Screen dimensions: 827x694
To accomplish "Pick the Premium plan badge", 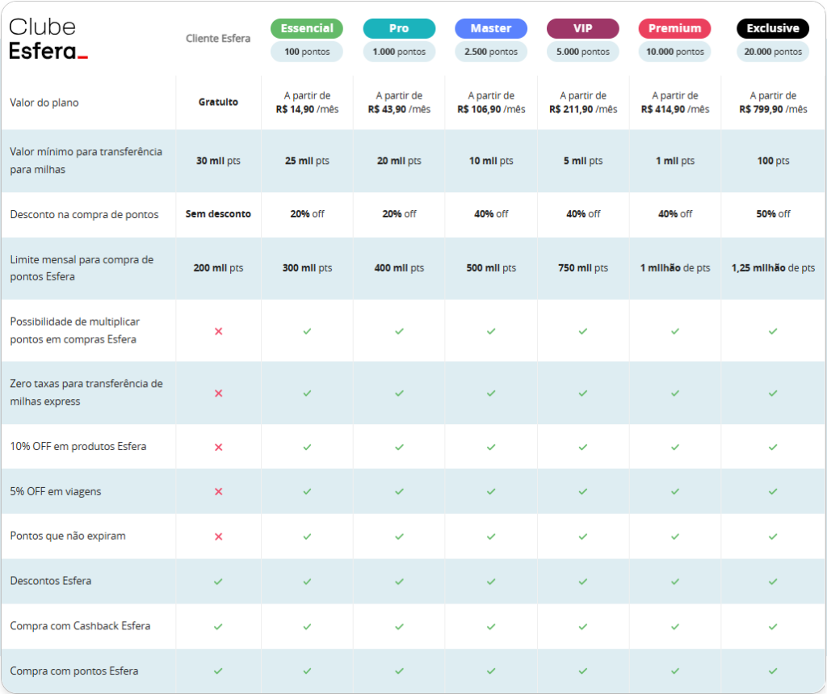I will pos(674,28).
